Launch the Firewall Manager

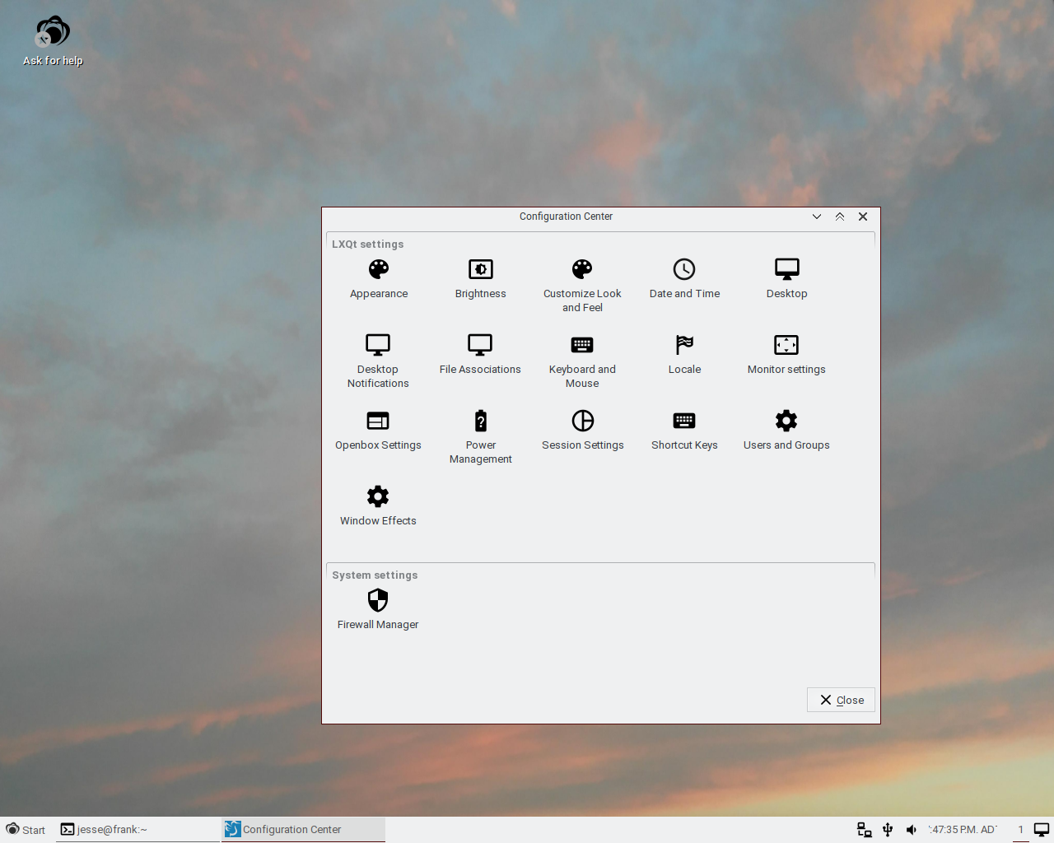pyautogui.click(x=378, y=611)
